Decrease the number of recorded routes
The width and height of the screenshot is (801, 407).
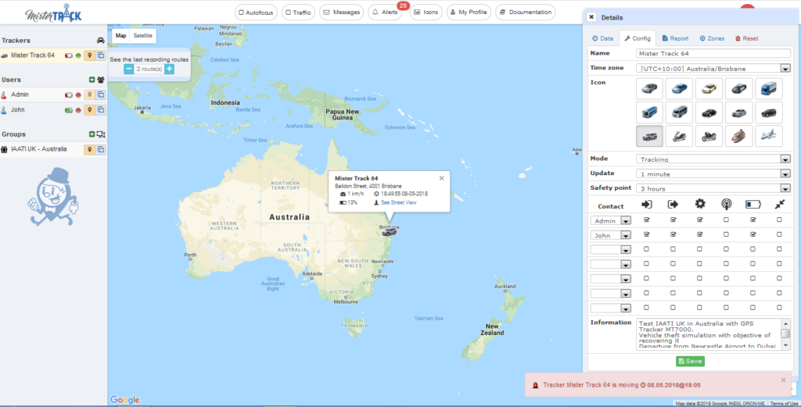point(129,69)
